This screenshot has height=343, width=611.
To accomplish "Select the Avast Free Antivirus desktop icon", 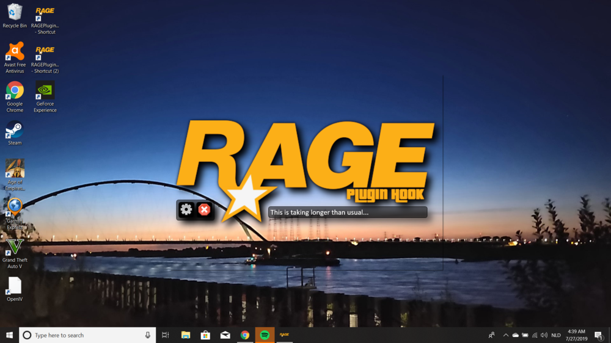I will (x=15, y=58).
